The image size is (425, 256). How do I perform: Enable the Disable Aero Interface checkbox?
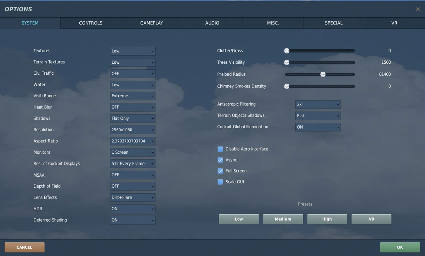(220, 149)
